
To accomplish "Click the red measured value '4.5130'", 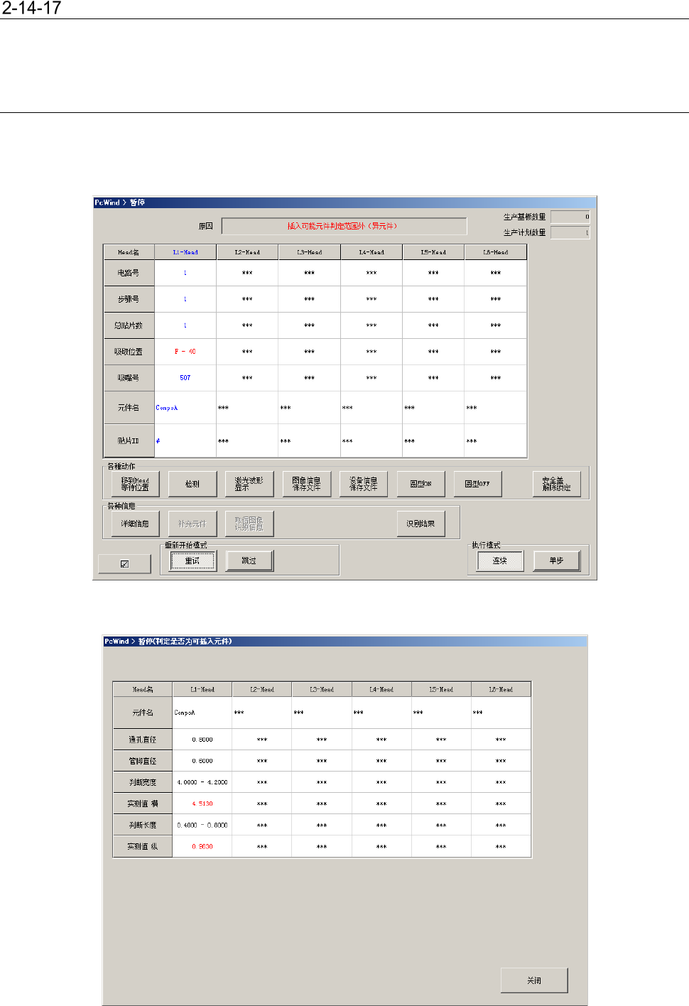I will click(202, 804).
